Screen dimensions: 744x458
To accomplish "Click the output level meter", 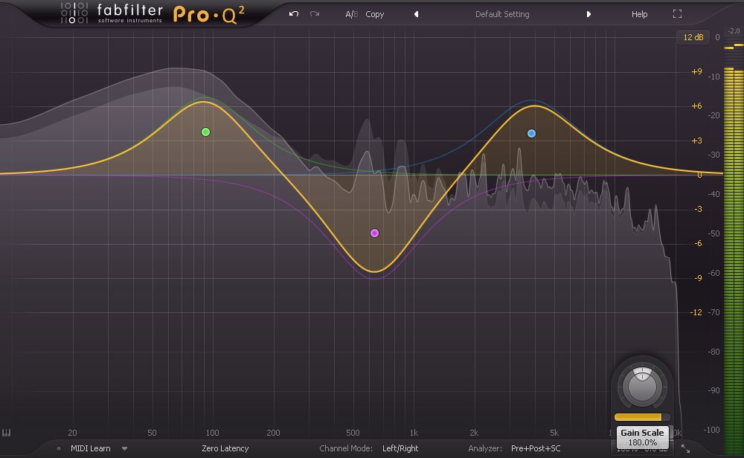I will pos(734,247).
